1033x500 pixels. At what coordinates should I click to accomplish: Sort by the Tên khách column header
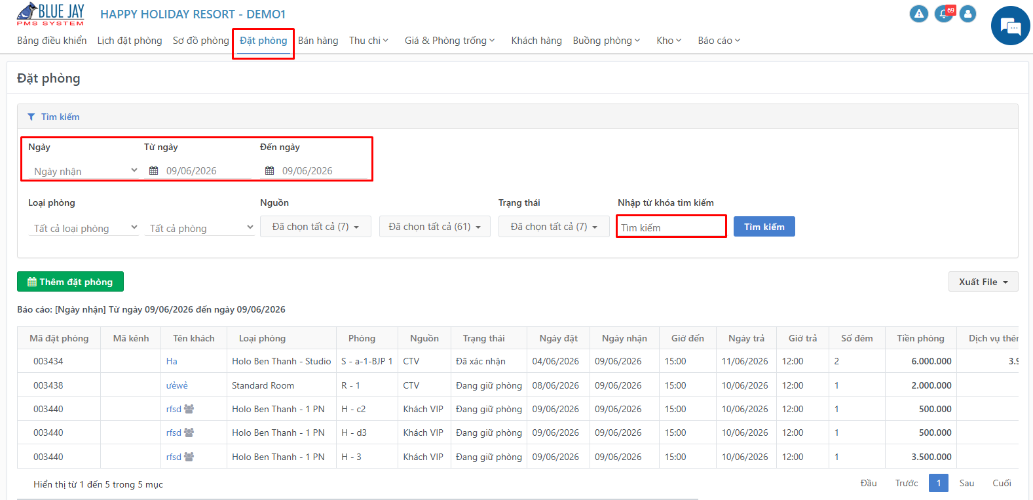pyautogui.click(x=194, y=338)
